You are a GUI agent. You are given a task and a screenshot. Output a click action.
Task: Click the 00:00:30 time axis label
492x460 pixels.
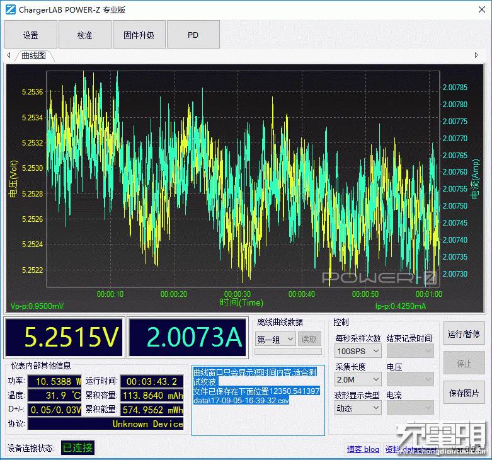pos(237,294)
